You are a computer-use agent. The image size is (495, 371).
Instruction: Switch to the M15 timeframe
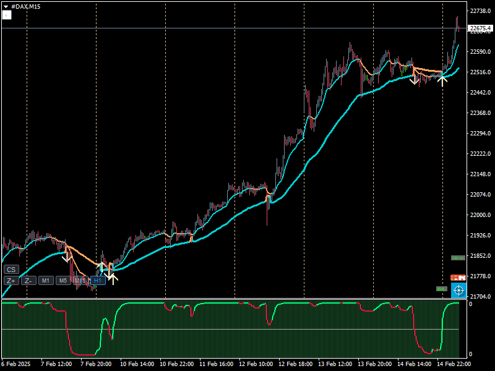pyautogui.click(x=80, y=281)
